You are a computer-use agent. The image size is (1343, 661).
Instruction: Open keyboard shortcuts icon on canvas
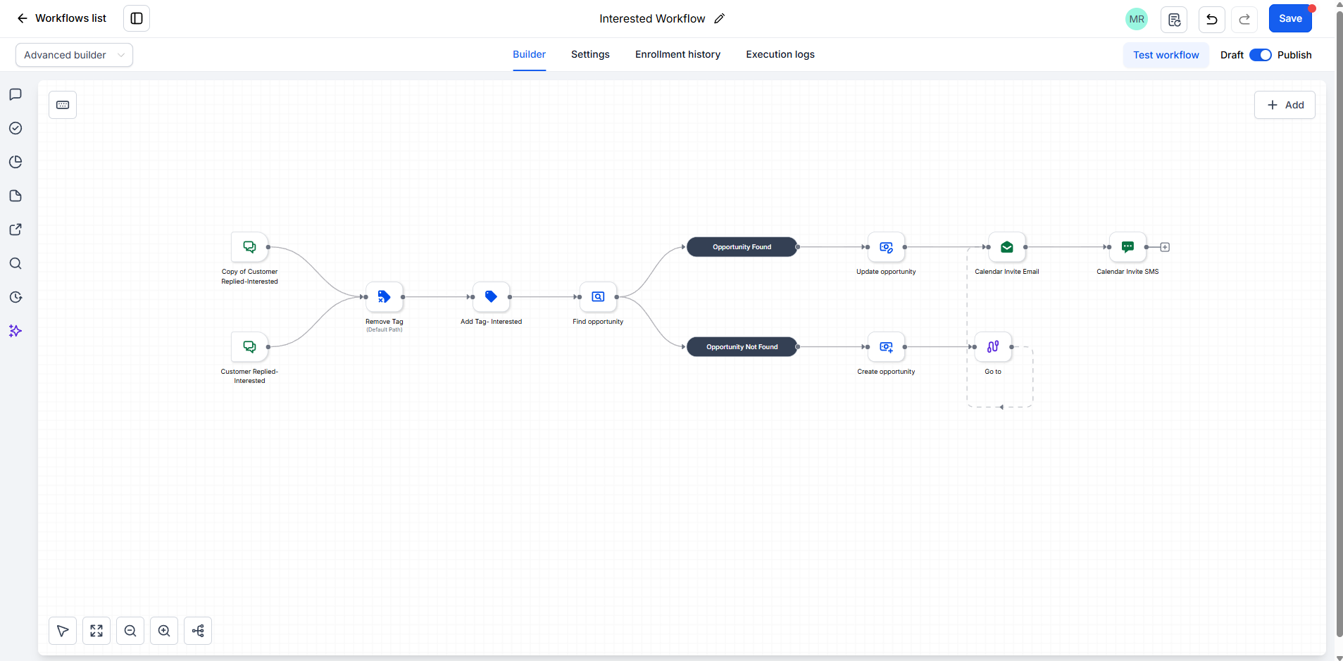click(x=63, y=105)
